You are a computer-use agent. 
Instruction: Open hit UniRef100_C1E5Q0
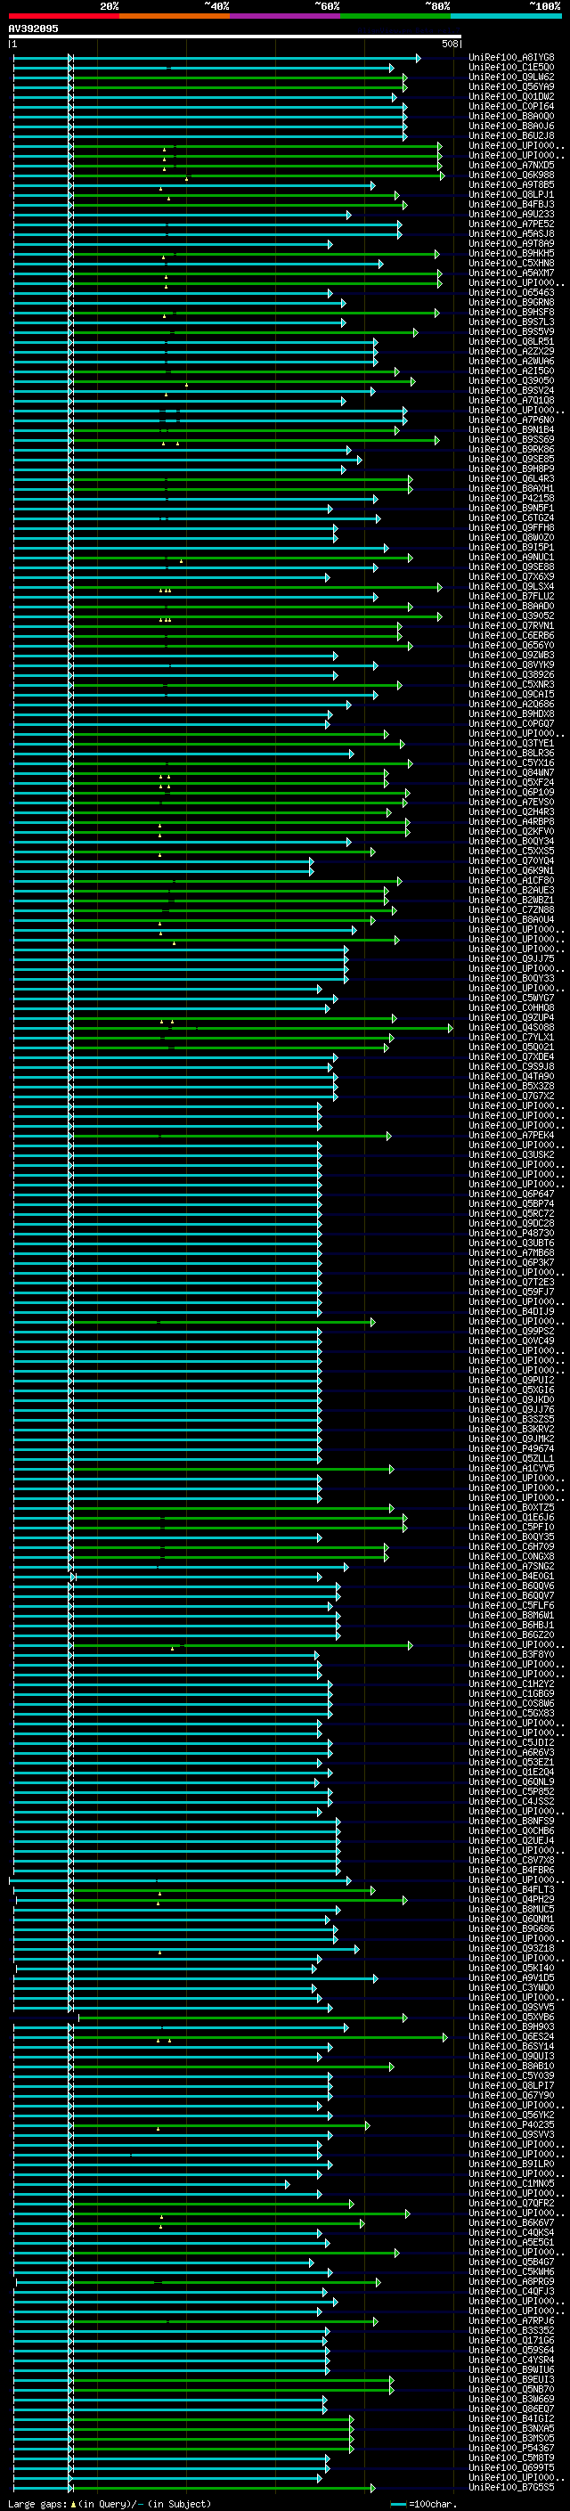point(511,68)
